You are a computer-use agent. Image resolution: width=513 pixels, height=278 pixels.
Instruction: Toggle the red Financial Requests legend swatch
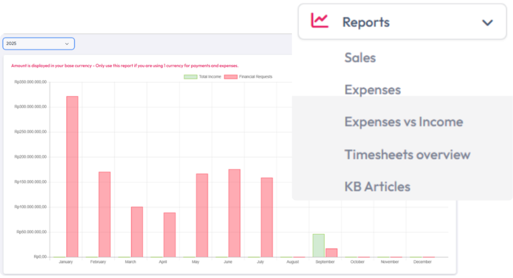click(230, 77)
